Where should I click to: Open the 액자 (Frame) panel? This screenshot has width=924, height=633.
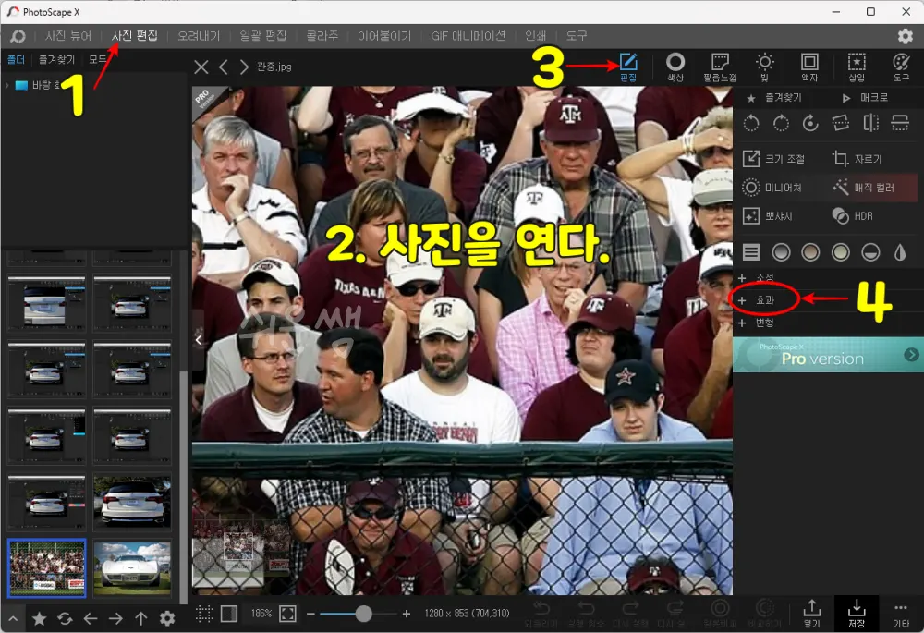tap(809, 67)
